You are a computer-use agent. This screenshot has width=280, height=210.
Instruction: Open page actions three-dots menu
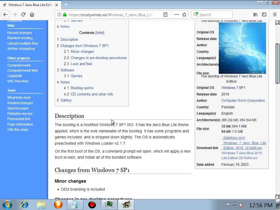pyautogui.click(x=176, y=15)
